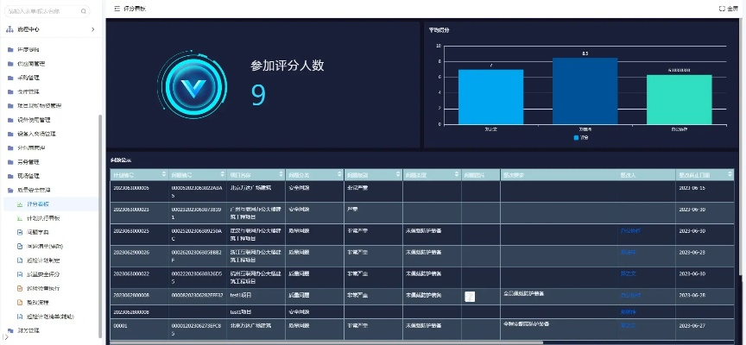Open the 整改人 link in row 00001

pos(628,326)
